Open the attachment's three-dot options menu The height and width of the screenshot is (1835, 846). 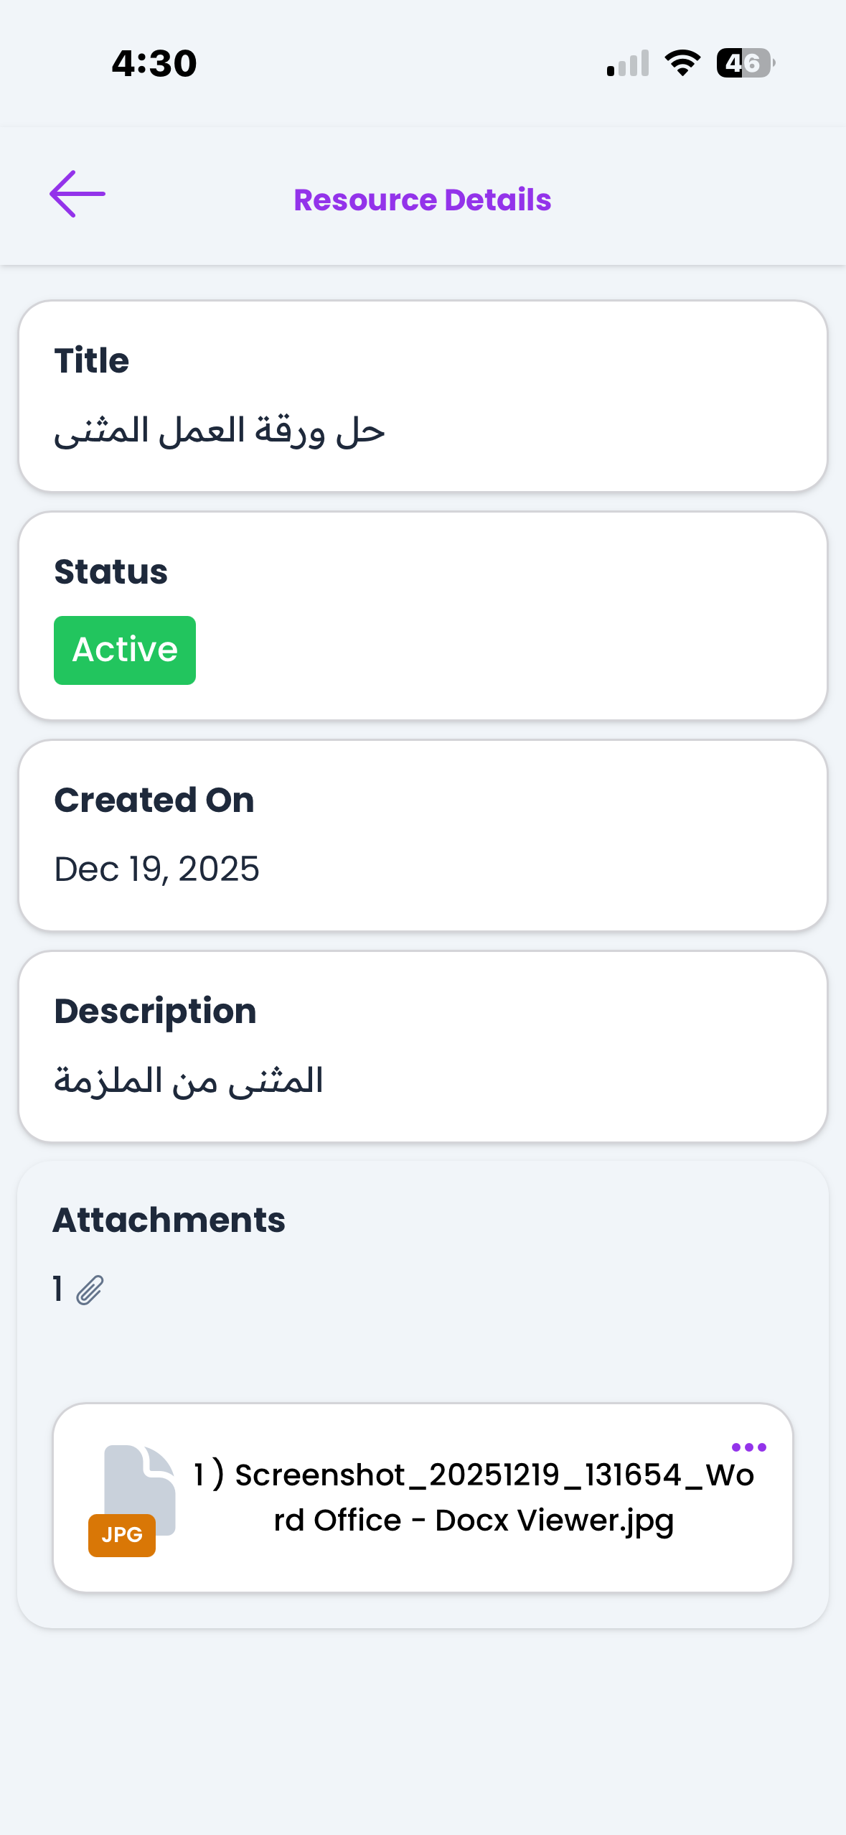748,1447
